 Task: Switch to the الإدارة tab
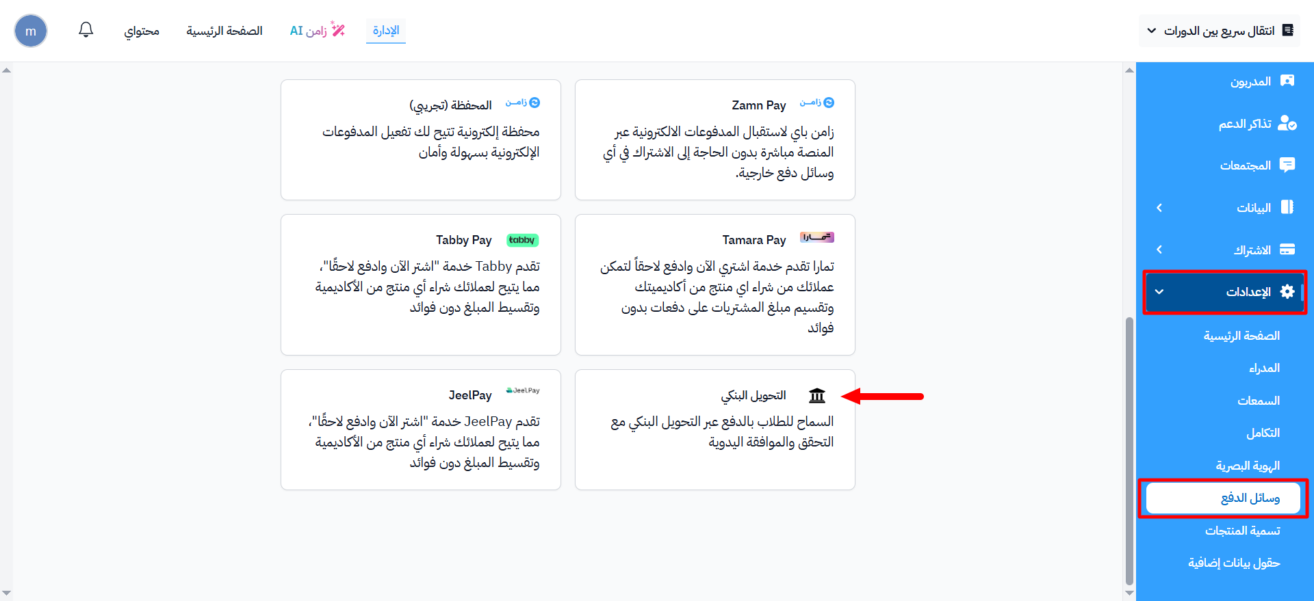click(x=386, y=31)
